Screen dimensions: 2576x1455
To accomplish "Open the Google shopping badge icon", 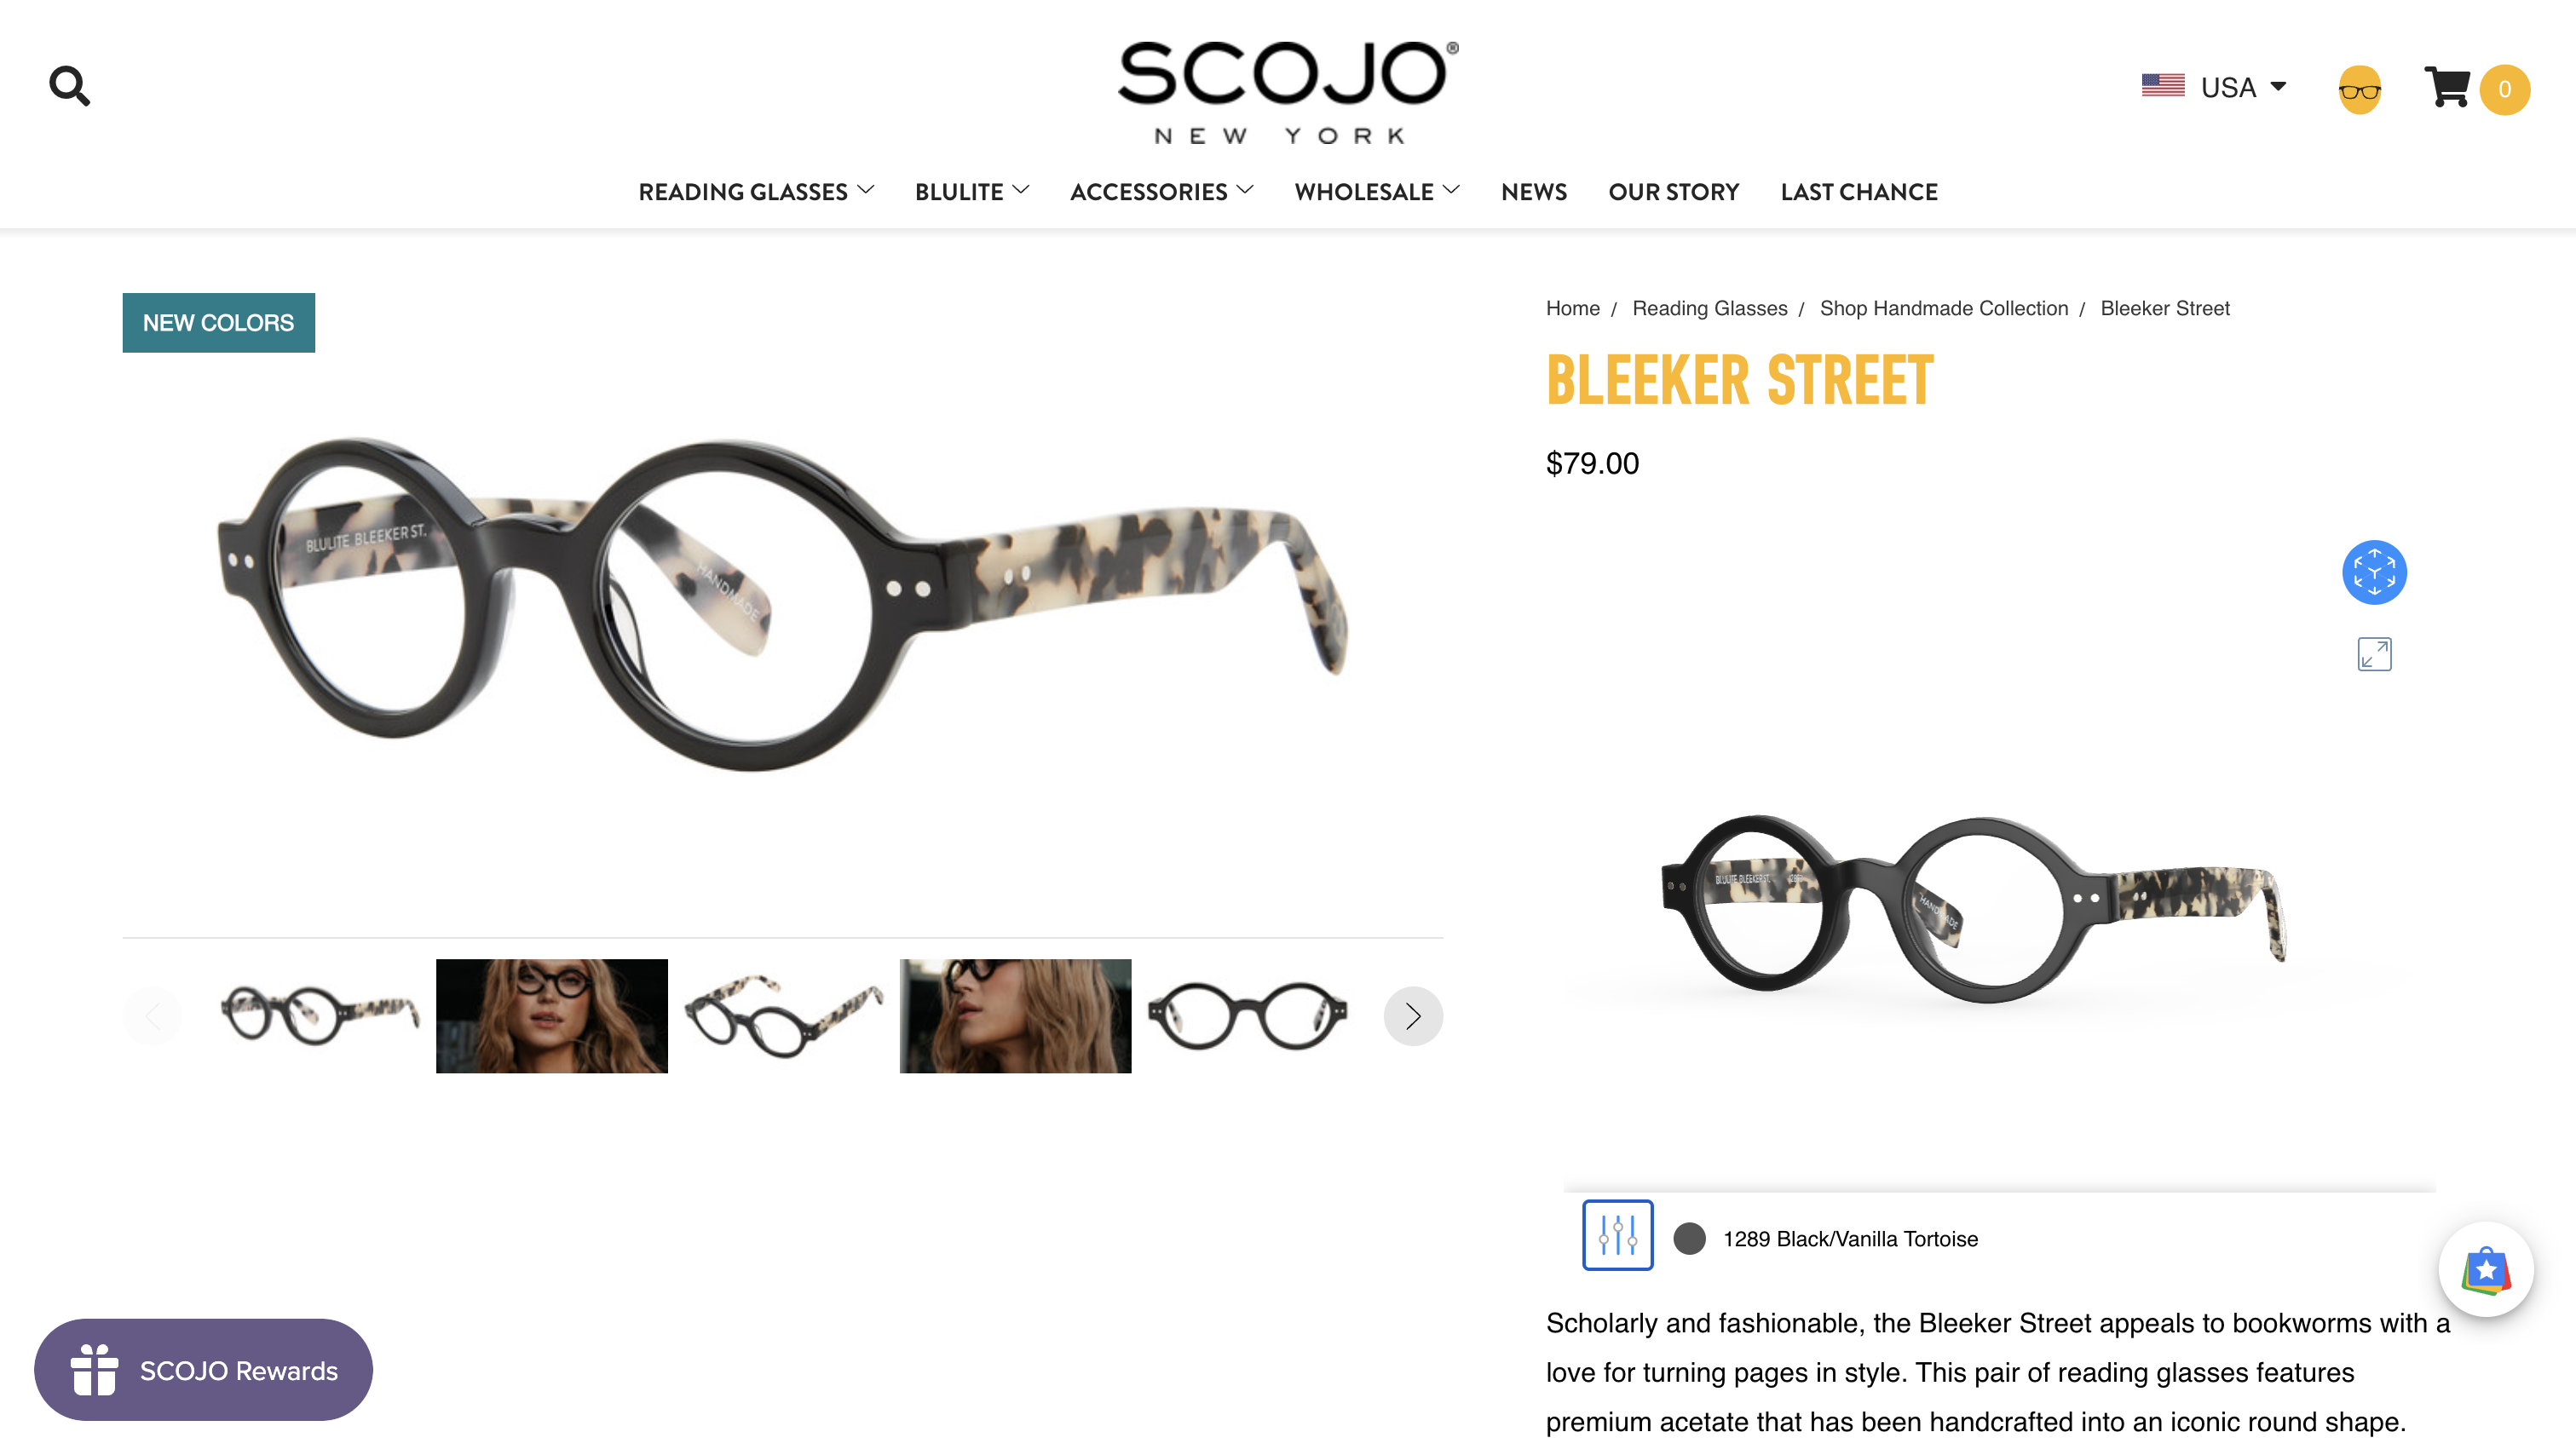I will coord(2485,1269).
